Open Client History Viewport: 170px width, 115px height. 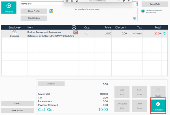(x=34, y=18)
